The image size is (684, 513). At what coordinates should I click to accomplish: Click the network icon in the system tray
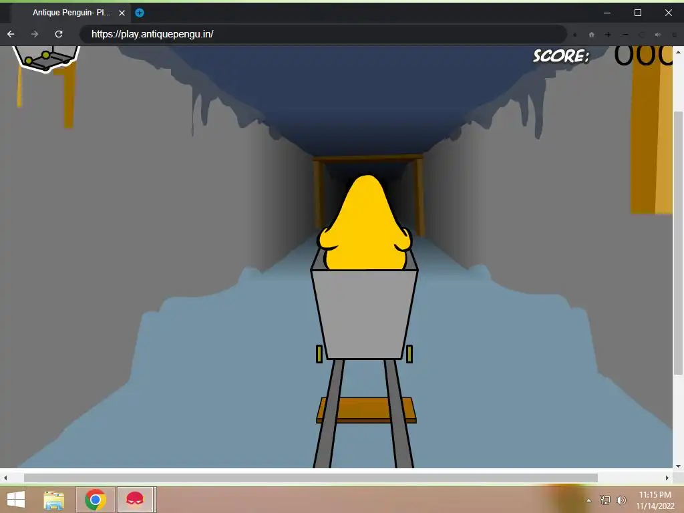(605, 500)
